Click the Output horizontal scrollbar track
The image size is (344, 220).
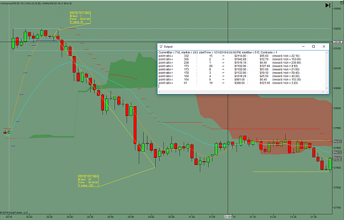click(241, 92)
